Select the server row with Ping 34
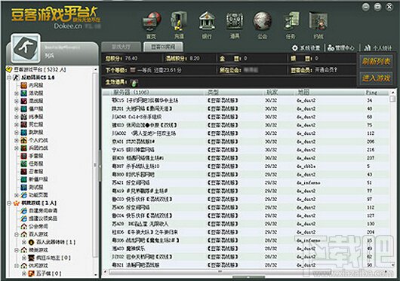The height and width of the screenshot is (281, 400). coord(246,100)
